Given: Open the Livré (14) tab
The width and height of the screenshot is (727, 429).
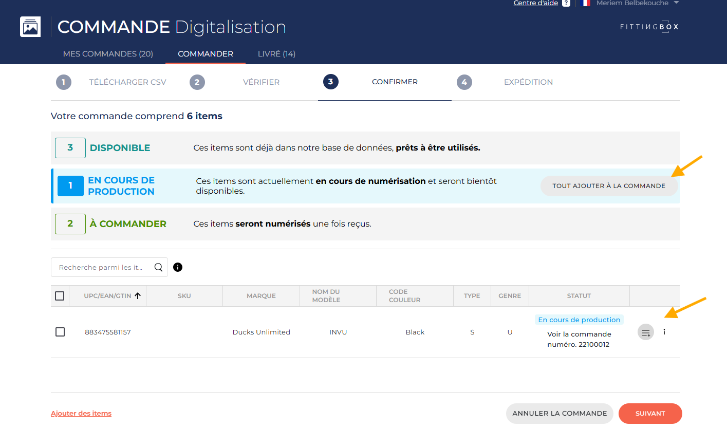Looking at the screenshot, I should coord(276,54).
